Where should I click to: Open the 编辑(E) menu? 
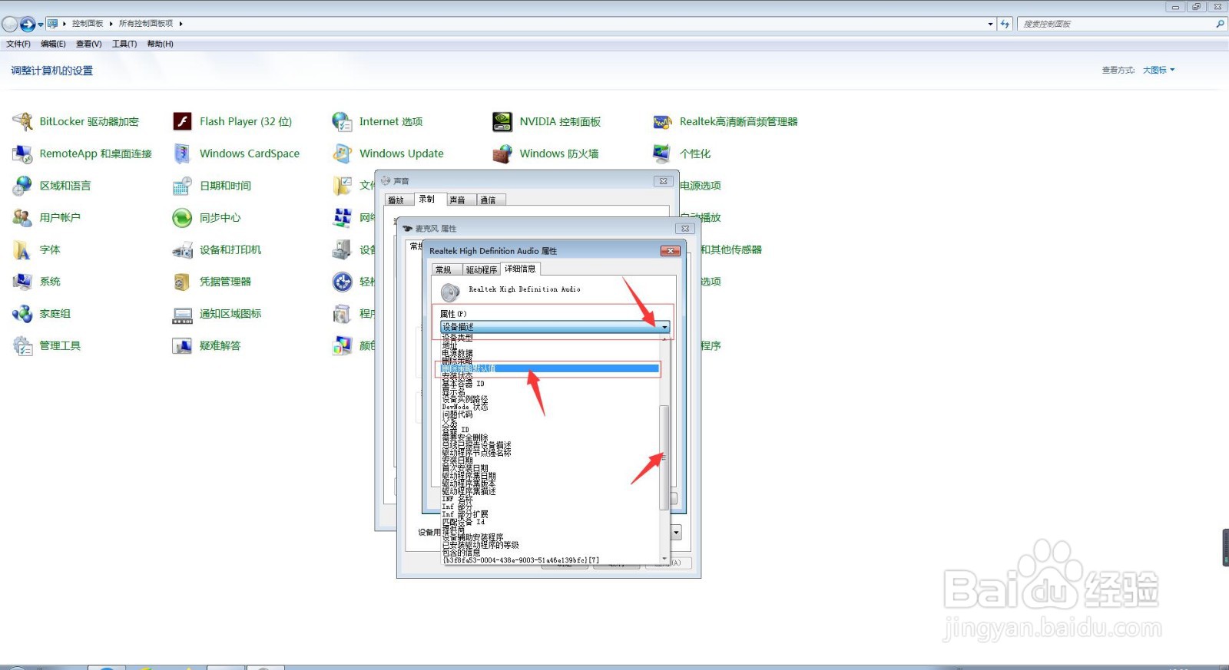[53, 44]
